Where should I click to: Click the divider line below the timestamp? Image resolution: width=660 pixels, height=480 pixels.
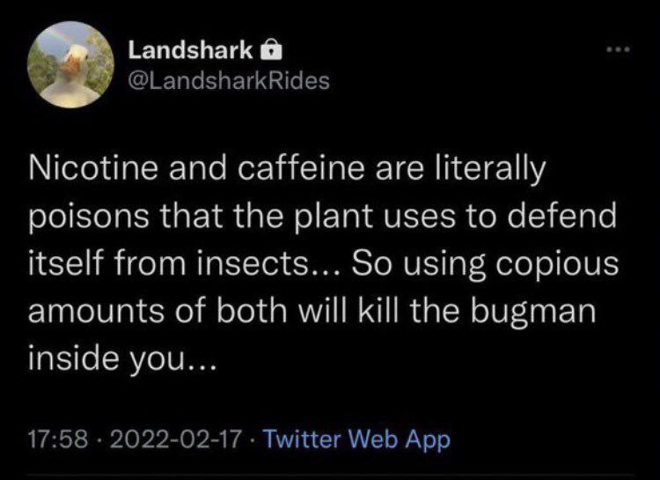(x=330, y=475)
